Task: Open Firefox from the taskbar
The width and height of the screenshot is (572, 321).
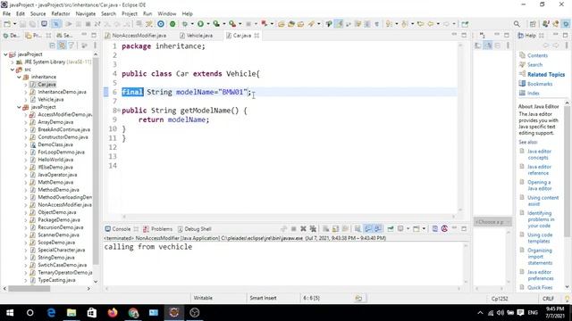Action: click(x=113, y=313)
